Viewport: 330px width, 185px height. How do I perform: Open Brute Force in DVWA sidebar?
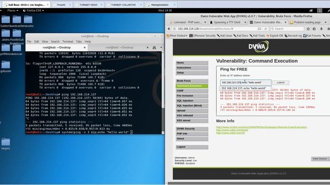click(x=192, y=81)
